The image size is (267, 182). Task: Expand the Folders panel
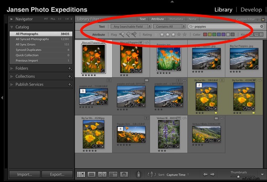(12, 68)
